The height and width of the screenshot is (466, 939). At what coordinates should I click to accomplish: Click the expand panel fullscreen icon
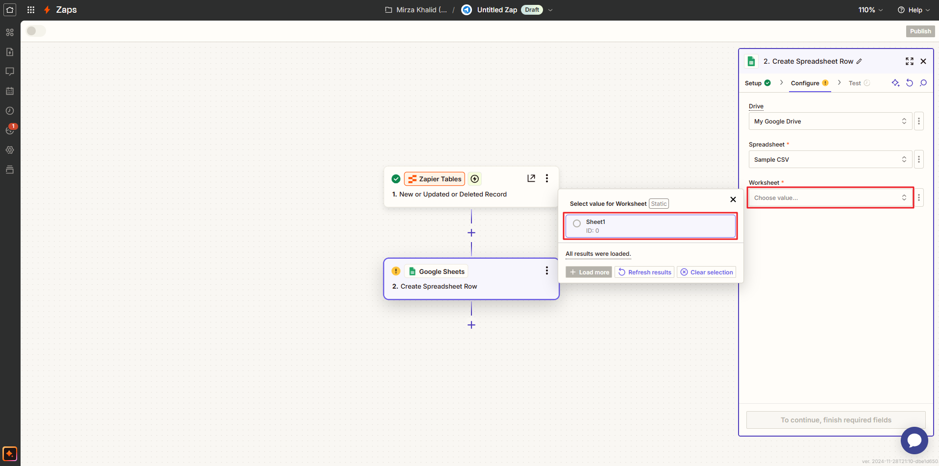(x=910, y=61)
